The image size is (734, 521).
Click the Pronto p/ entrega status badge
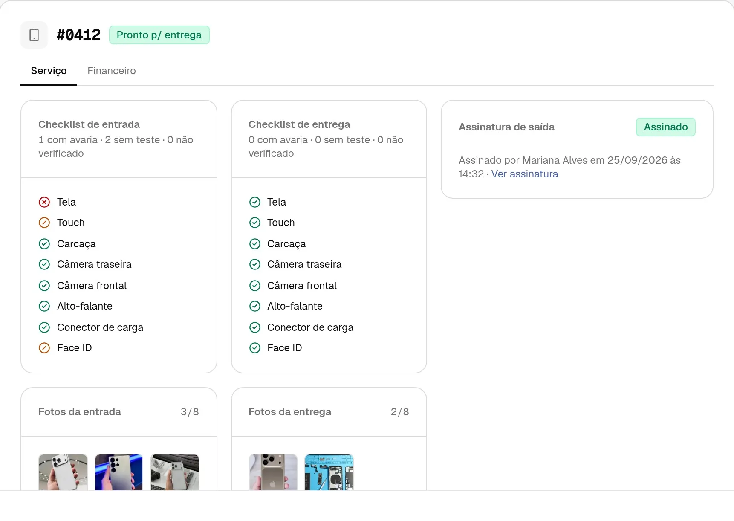(x=159, y=35)
